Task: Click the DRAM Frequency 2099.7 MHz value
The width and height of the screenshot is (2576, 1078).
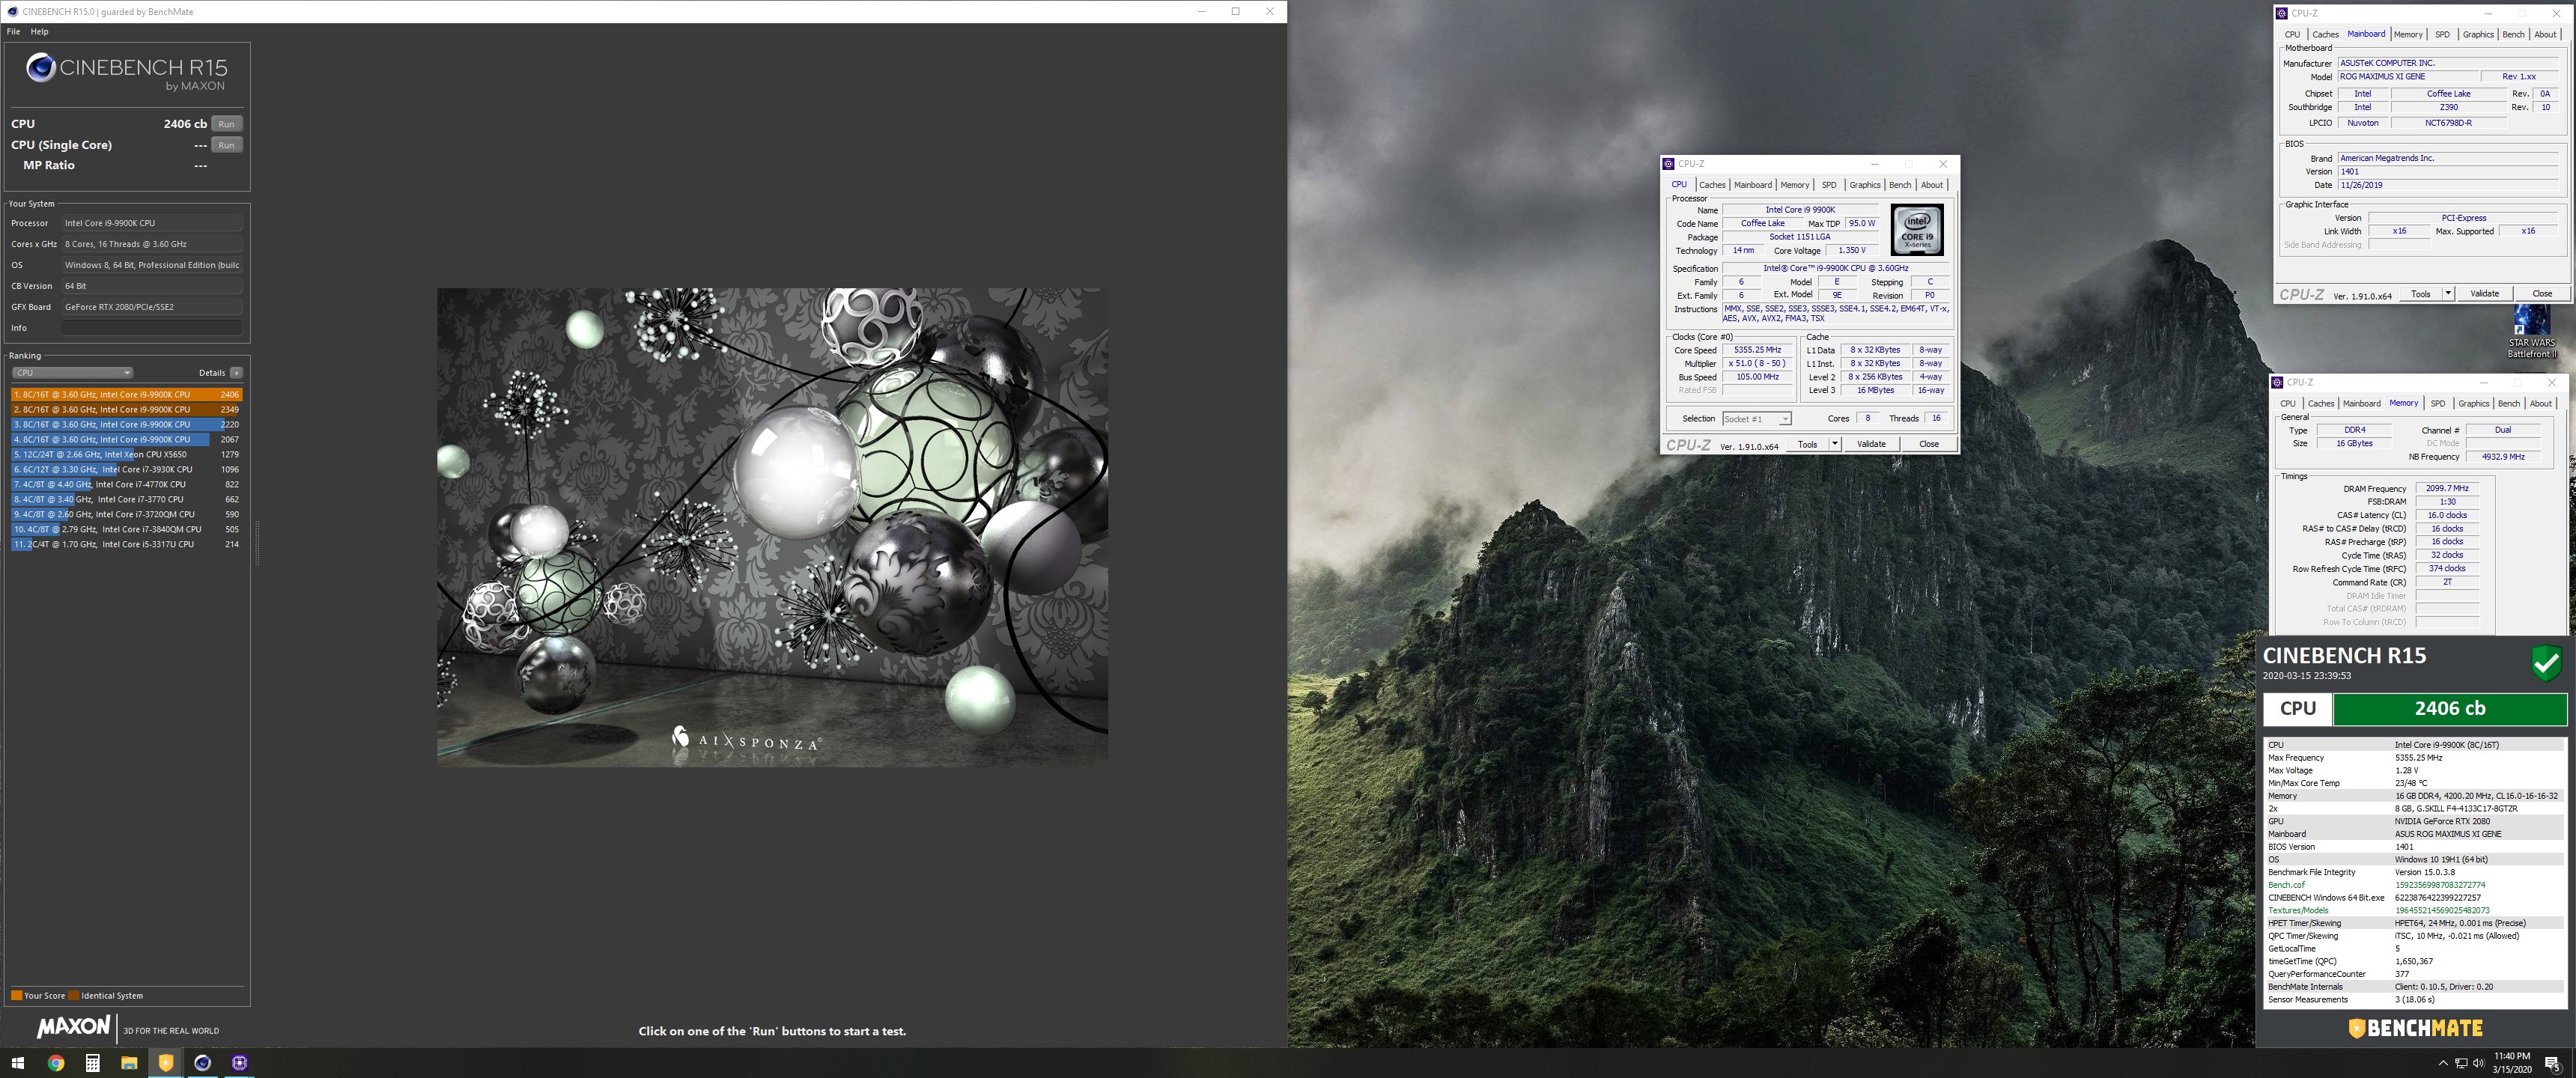Action: click(2447, 489)
